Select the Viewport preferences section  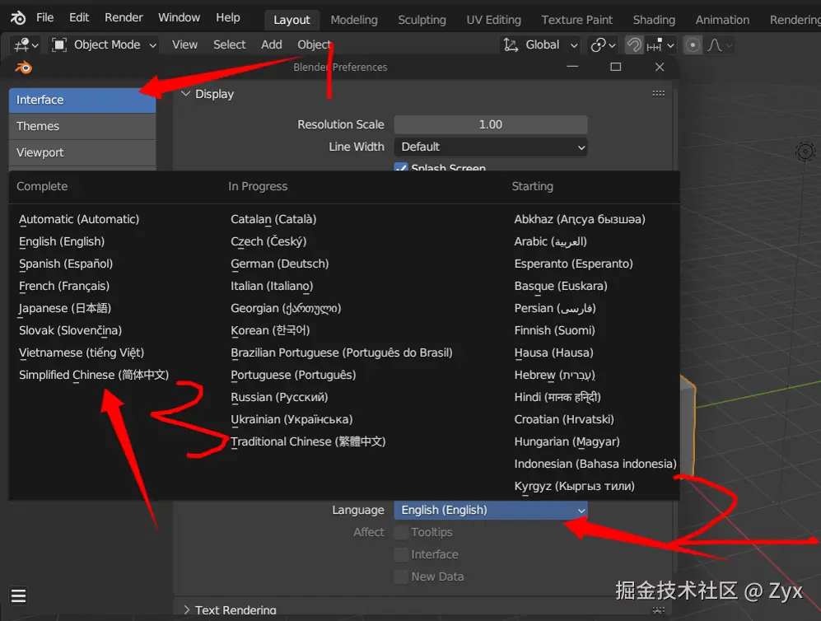(x=82, y=152)
